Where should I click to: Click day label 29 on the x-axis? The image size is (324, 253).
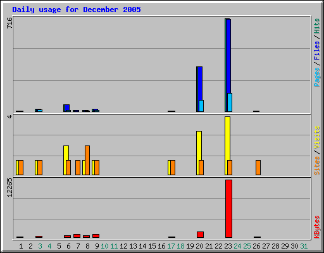click(x=285, y=246)
